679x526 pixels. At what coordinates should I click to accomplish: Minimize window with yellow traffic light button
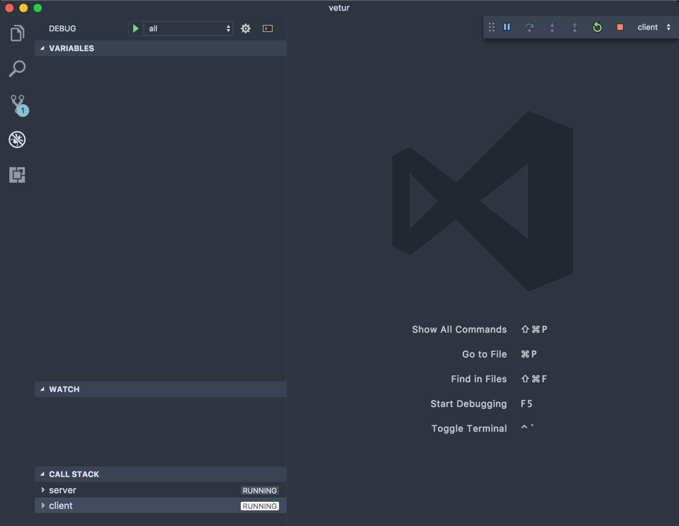(x=23, y=8)
